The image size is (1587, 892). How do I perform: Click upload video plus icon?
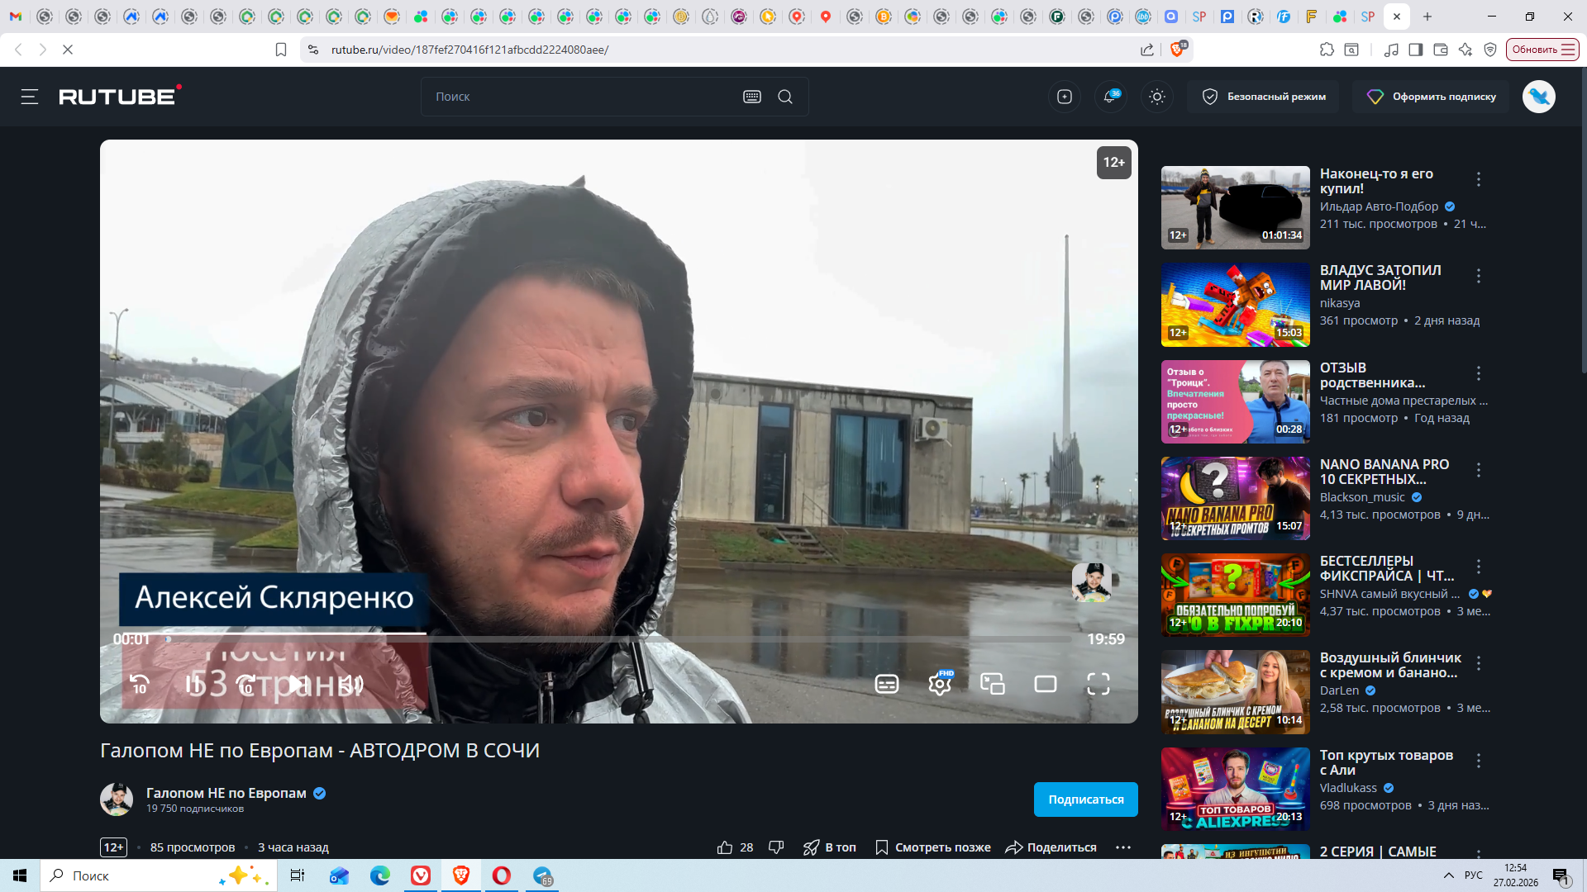[x=1065, y=97]
